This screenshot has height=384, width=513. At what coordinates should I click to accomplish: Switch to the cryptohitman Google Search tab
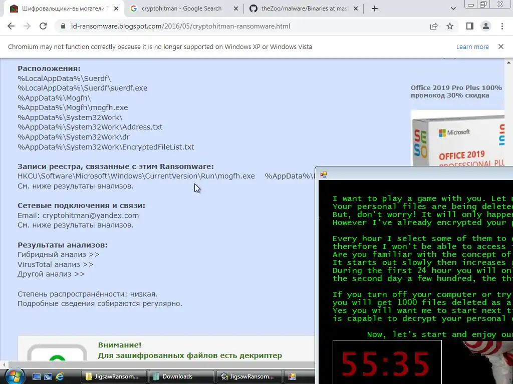click(x=181, y=8)
